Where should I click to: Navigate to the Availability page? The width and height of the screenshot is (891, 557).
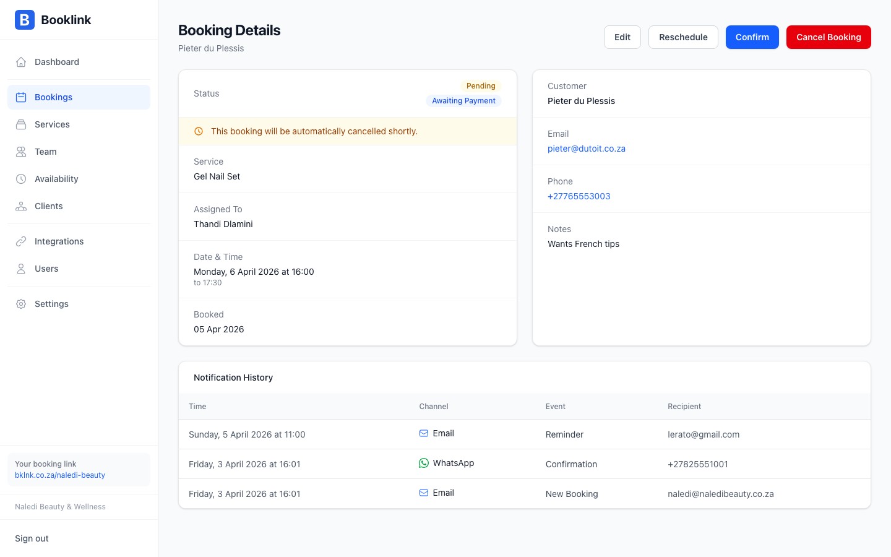[56, 179]
